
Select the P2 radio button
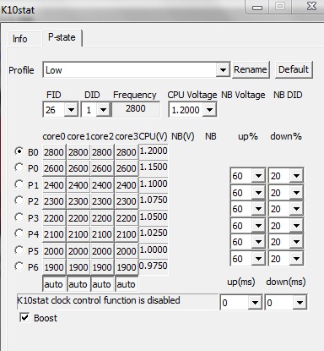tap(19, 200)
